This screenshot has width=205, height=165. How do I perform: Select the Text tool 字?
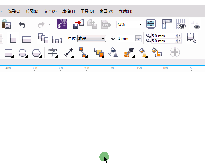coord(53,53)
